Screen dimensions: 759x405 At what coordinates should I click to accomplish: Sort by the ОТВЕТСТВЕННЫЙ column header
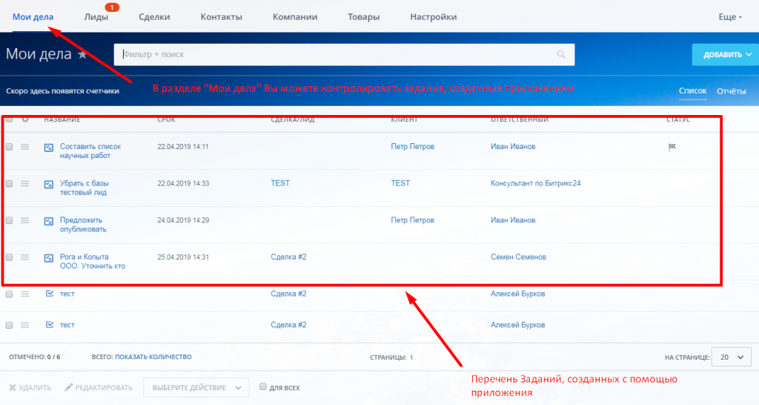coord(520,119)
